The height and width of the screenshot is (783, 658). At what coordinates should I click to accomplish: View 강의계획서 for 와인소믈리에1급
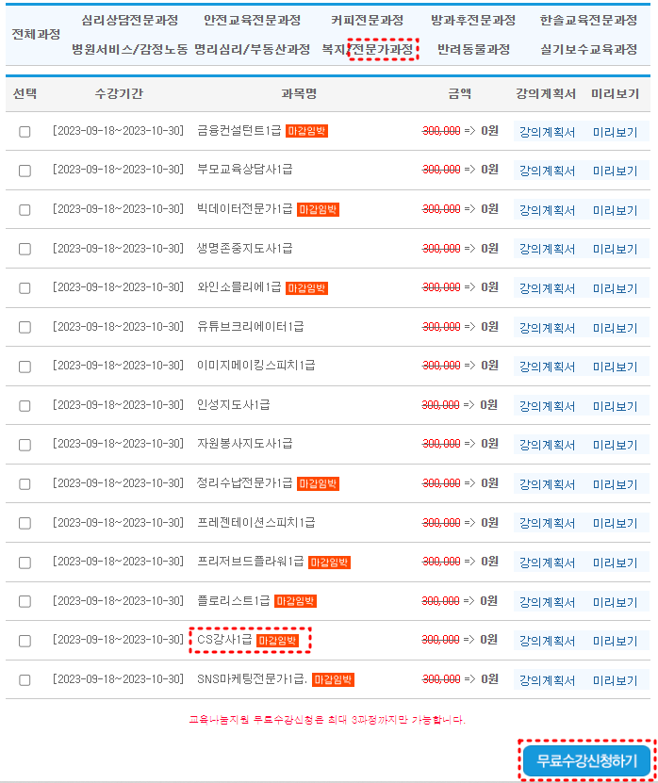tap(547, 288)
